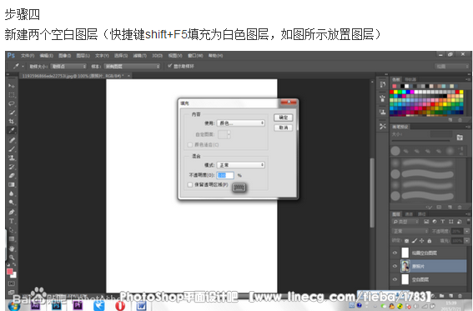Select the History Brush tool
This screenshot has width=473, height=311.
point(12,167)
